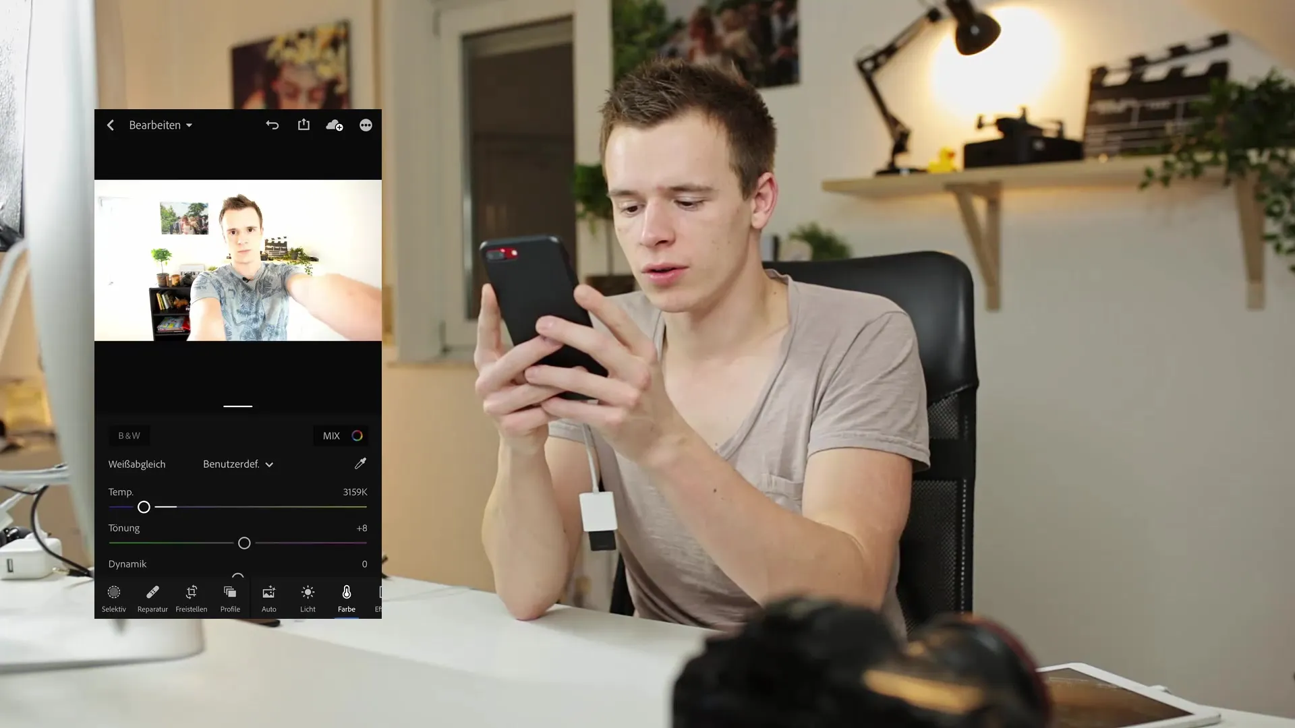
Task: Click the share export button
Action: (304, 125)
